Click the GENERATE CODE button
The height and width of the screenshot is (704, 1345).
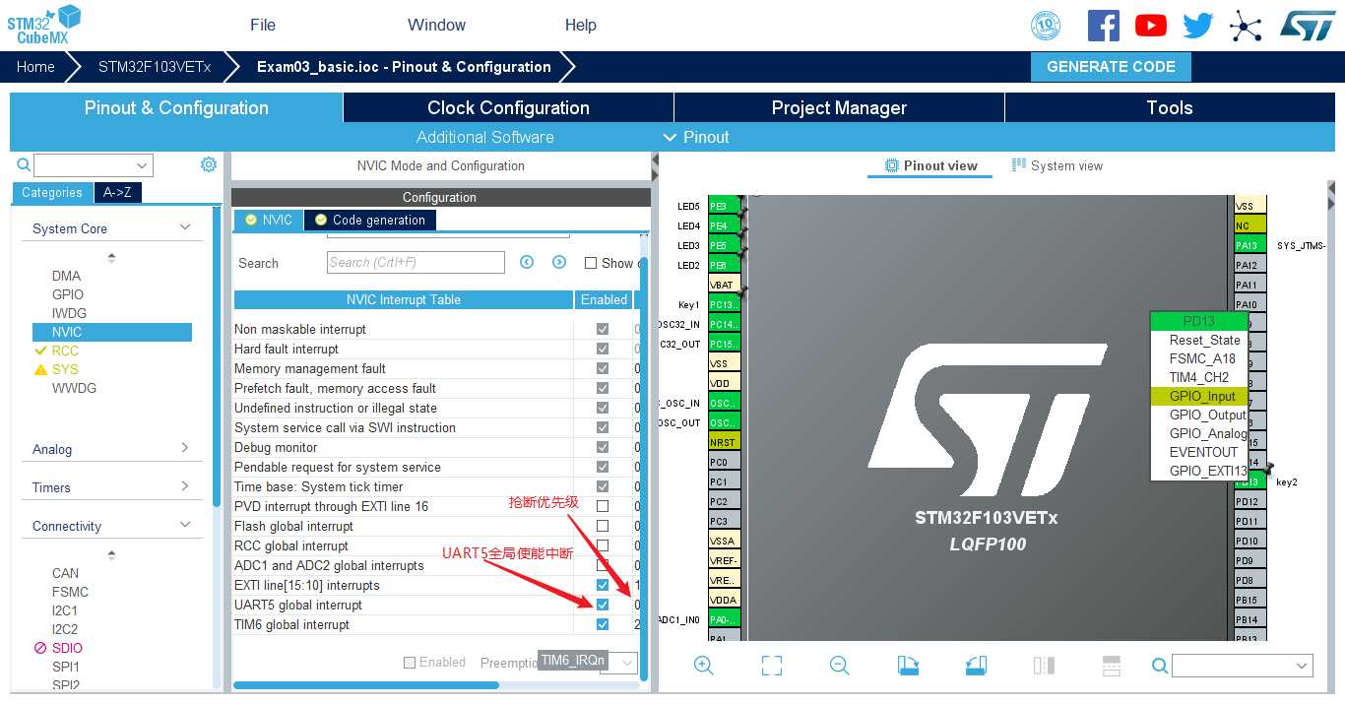1111,67
